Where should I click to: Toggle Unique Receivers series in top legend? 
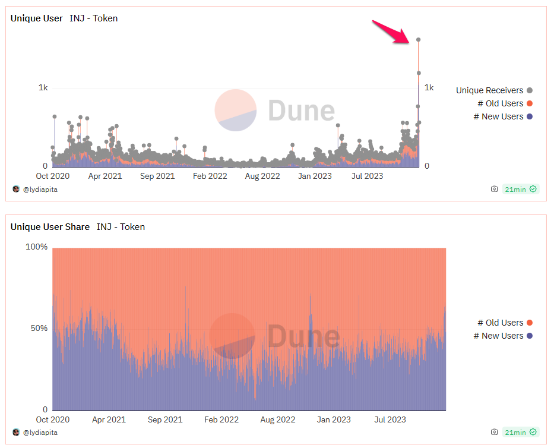tap(494, 90)
